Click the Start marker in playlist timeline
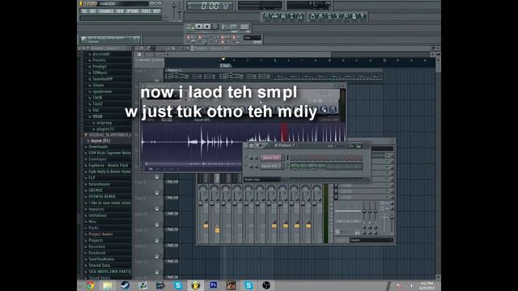 [225, 65]
